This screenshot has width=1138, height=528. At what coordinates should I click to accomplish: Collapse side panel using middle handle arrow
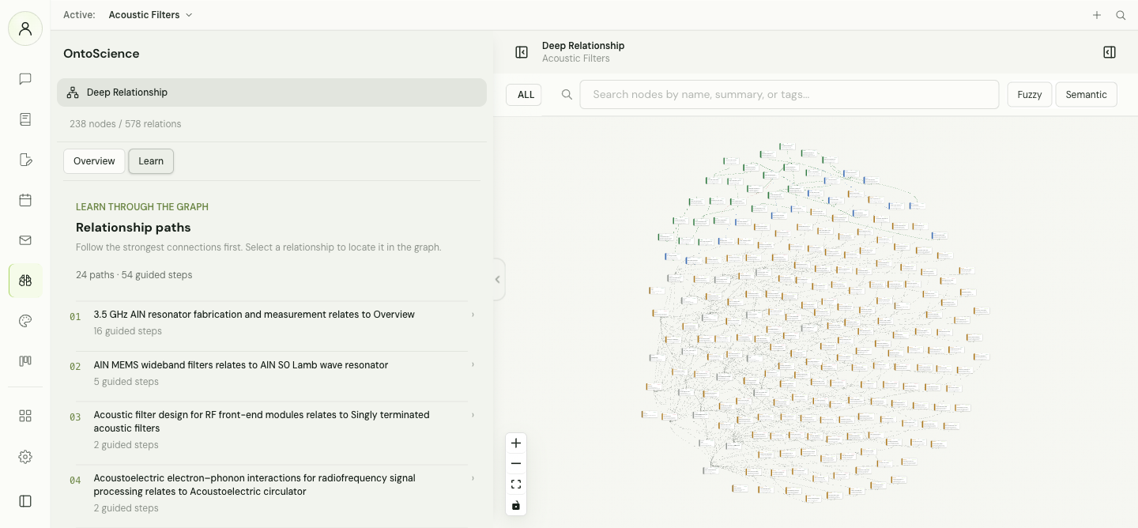point(497,279)
